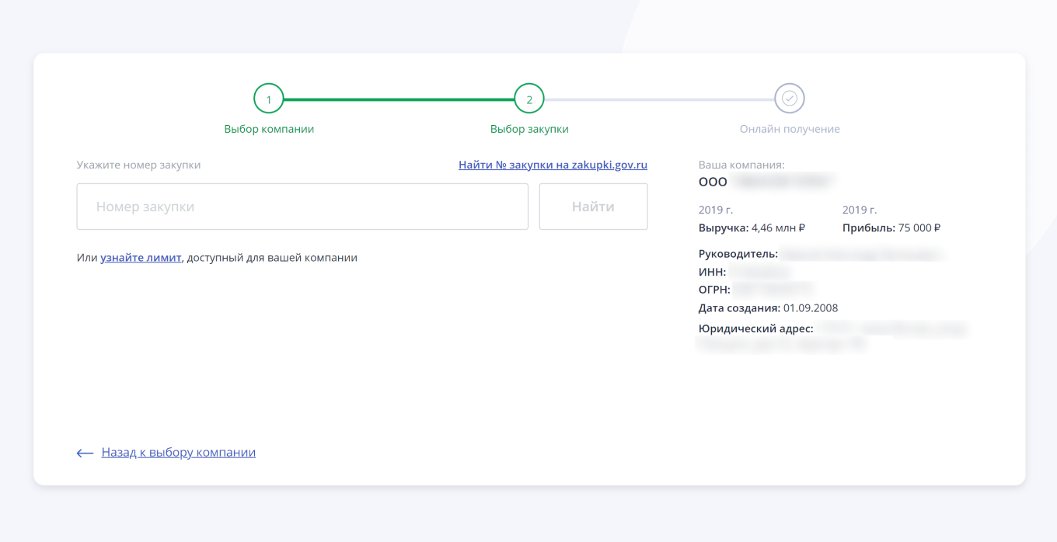Follow the "узнайте лимит" link

point(141,258)
